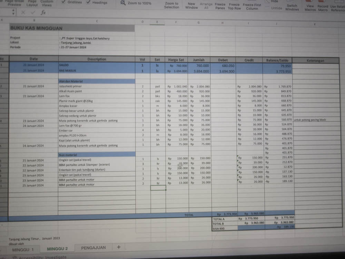Click New Window button
Viewport: 345px width, 259px height.
[x=191, y=6]
